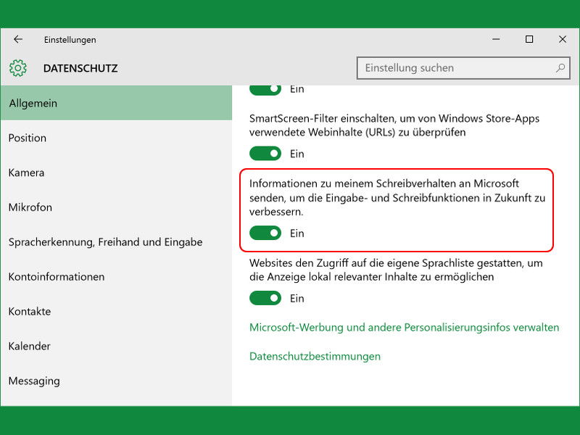Click the search magnifier icon
Viewport: 580px width, 435px height.
point(560,67)
